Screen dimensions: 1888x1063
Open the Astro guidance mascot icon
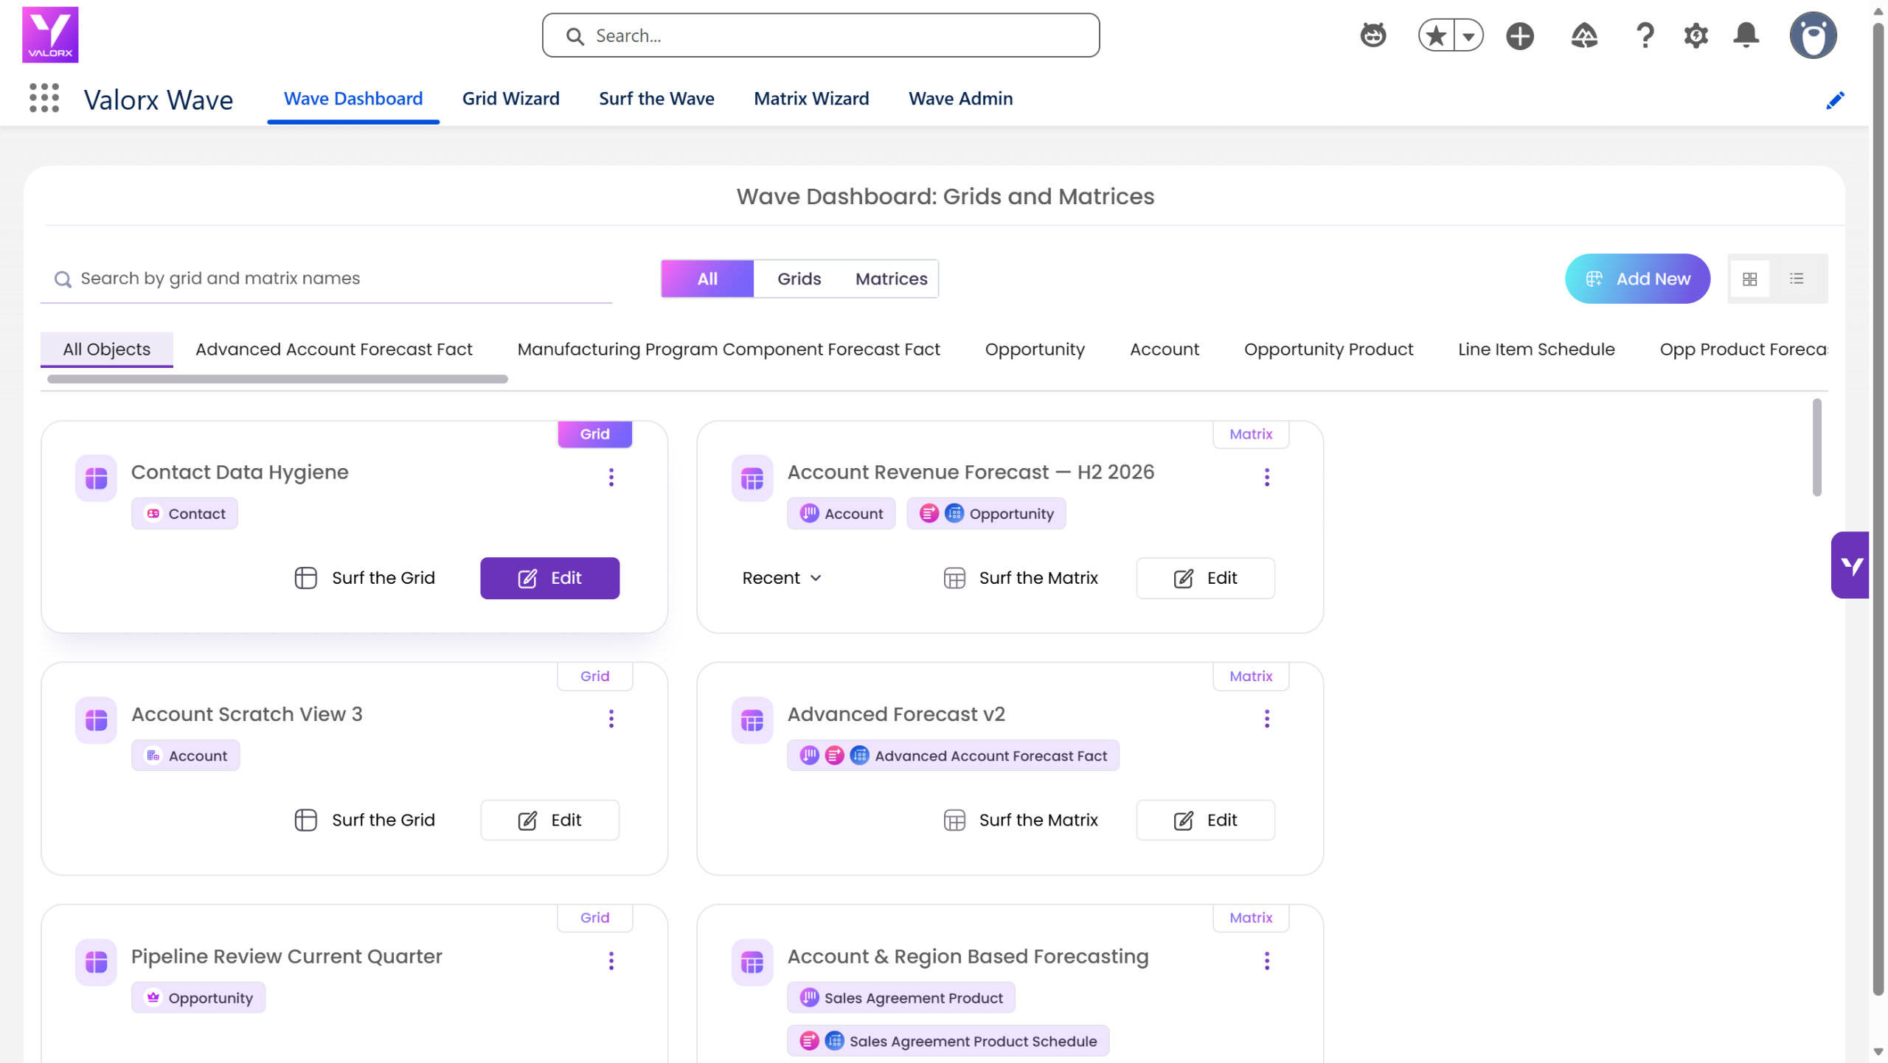pyautogui.click(x=1372, y=35)
